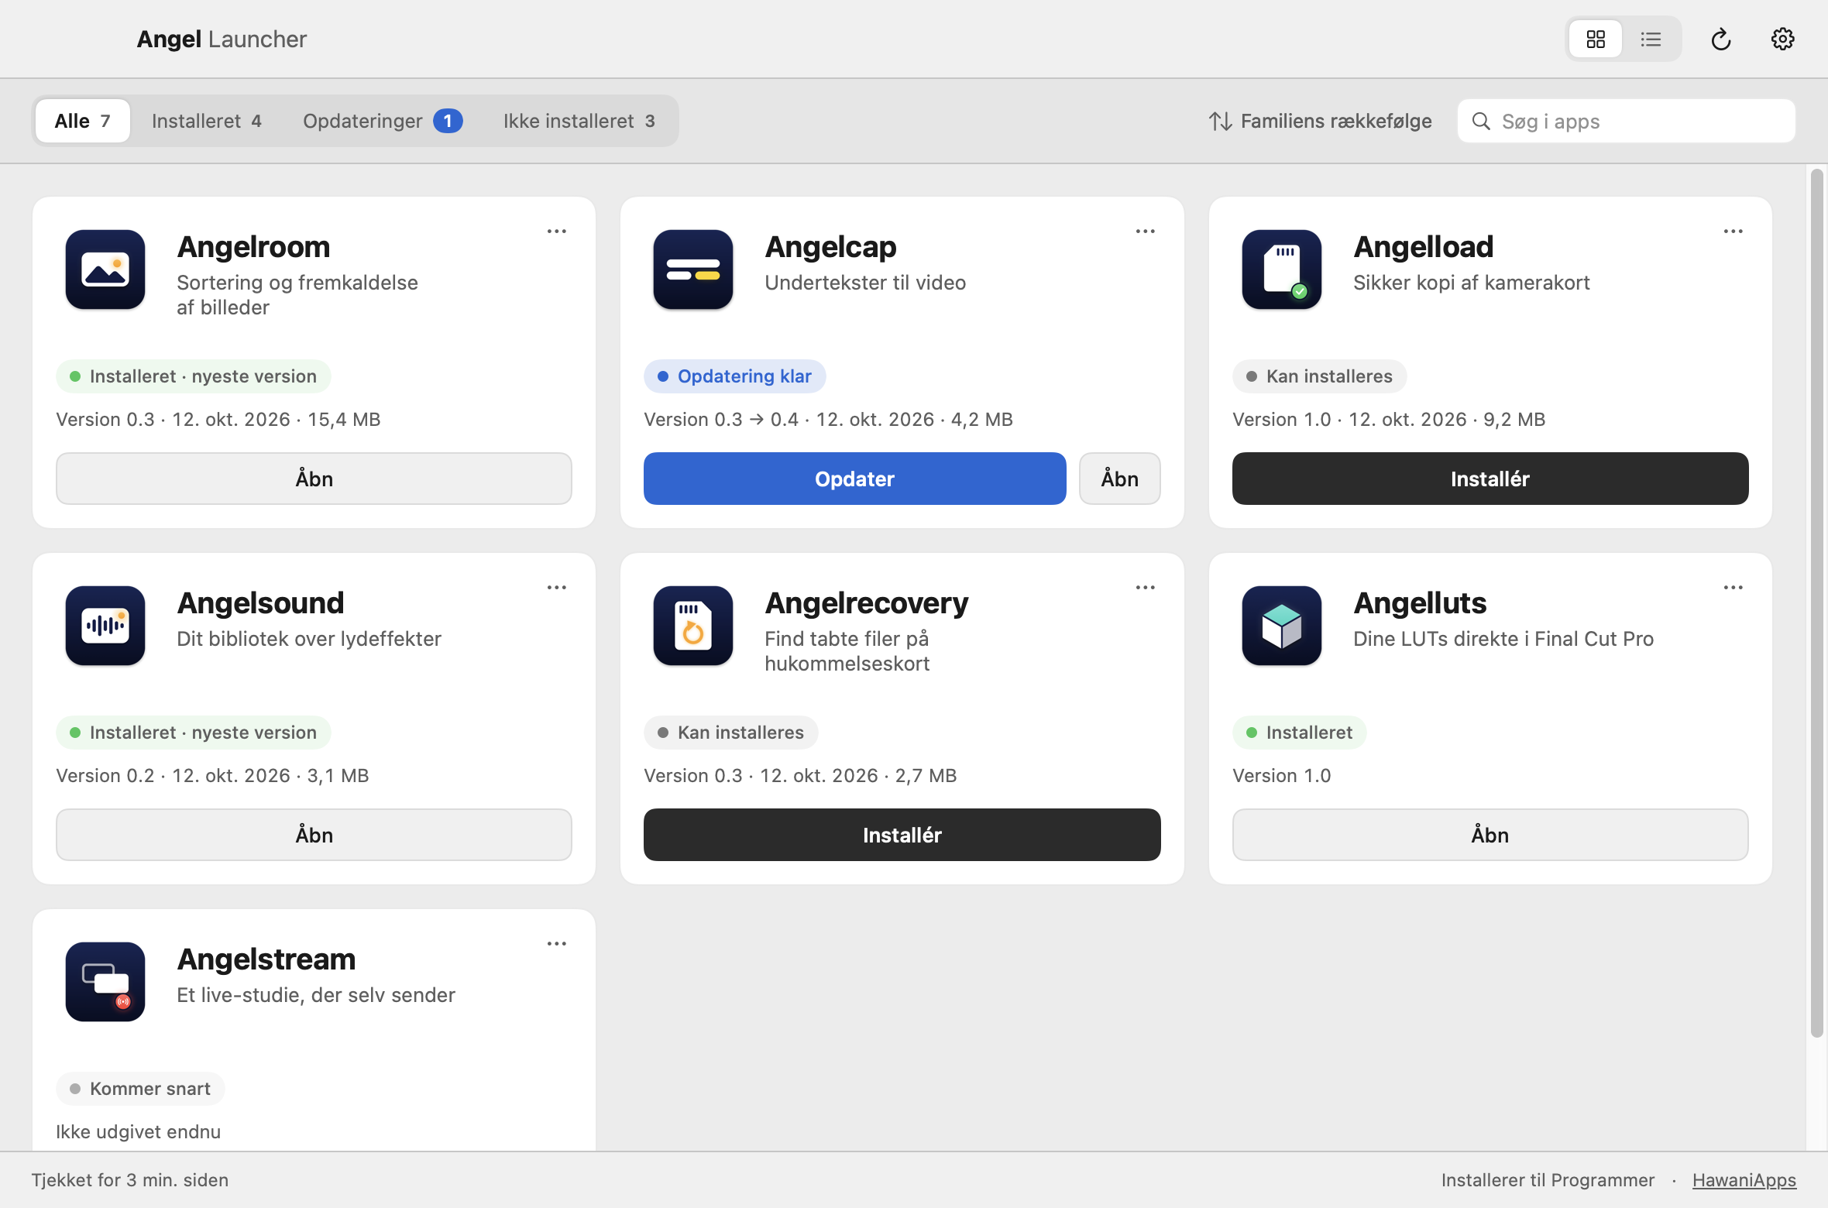Switch to list view layout
The image size is (1828, 1208).
coord(1651,39)
